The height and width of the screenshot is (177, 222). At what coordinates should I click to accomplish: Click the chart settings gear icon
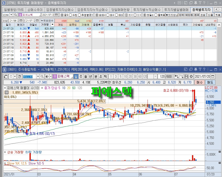tap(191, 76)
